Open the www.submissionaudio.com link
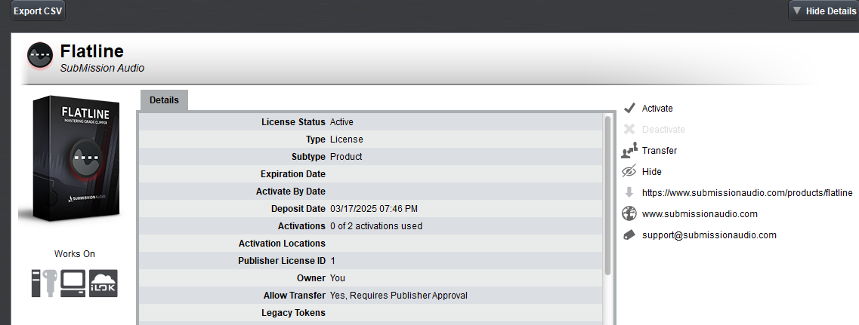Viewport: 859px width, 325px height. pos(700,214)
